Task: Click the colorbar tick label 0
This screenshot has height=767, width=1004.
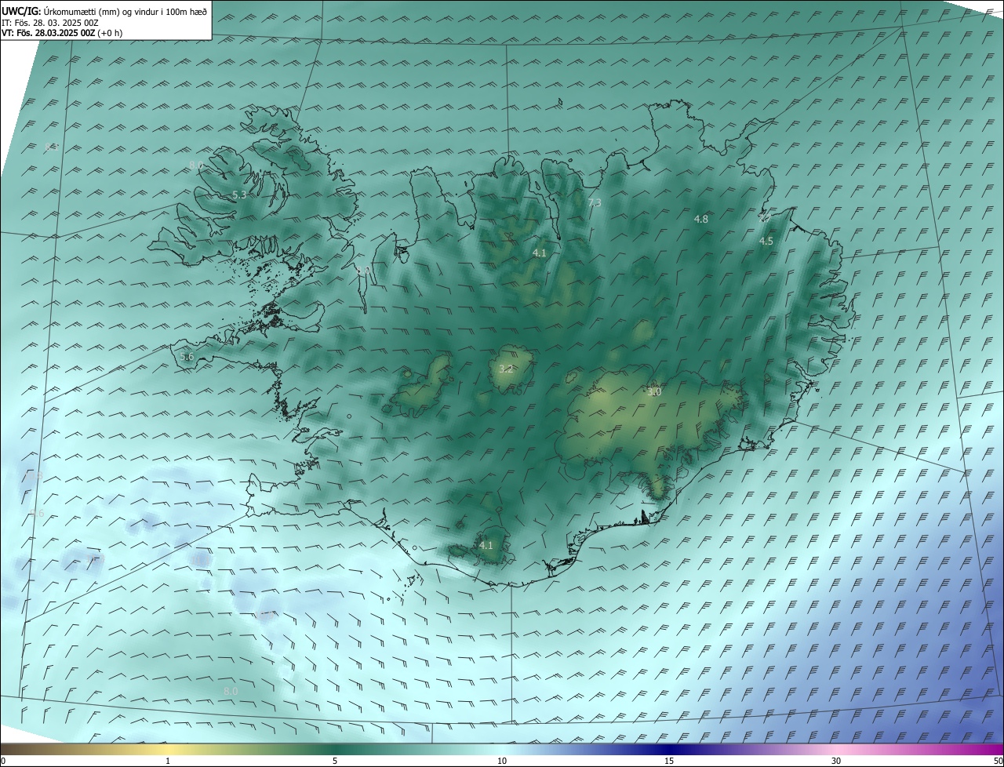Action: 3,761
